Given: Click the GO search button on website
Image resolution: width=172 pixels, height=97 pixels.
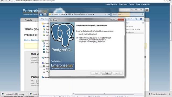Looking at the screenshot, I should click(147, 10).
